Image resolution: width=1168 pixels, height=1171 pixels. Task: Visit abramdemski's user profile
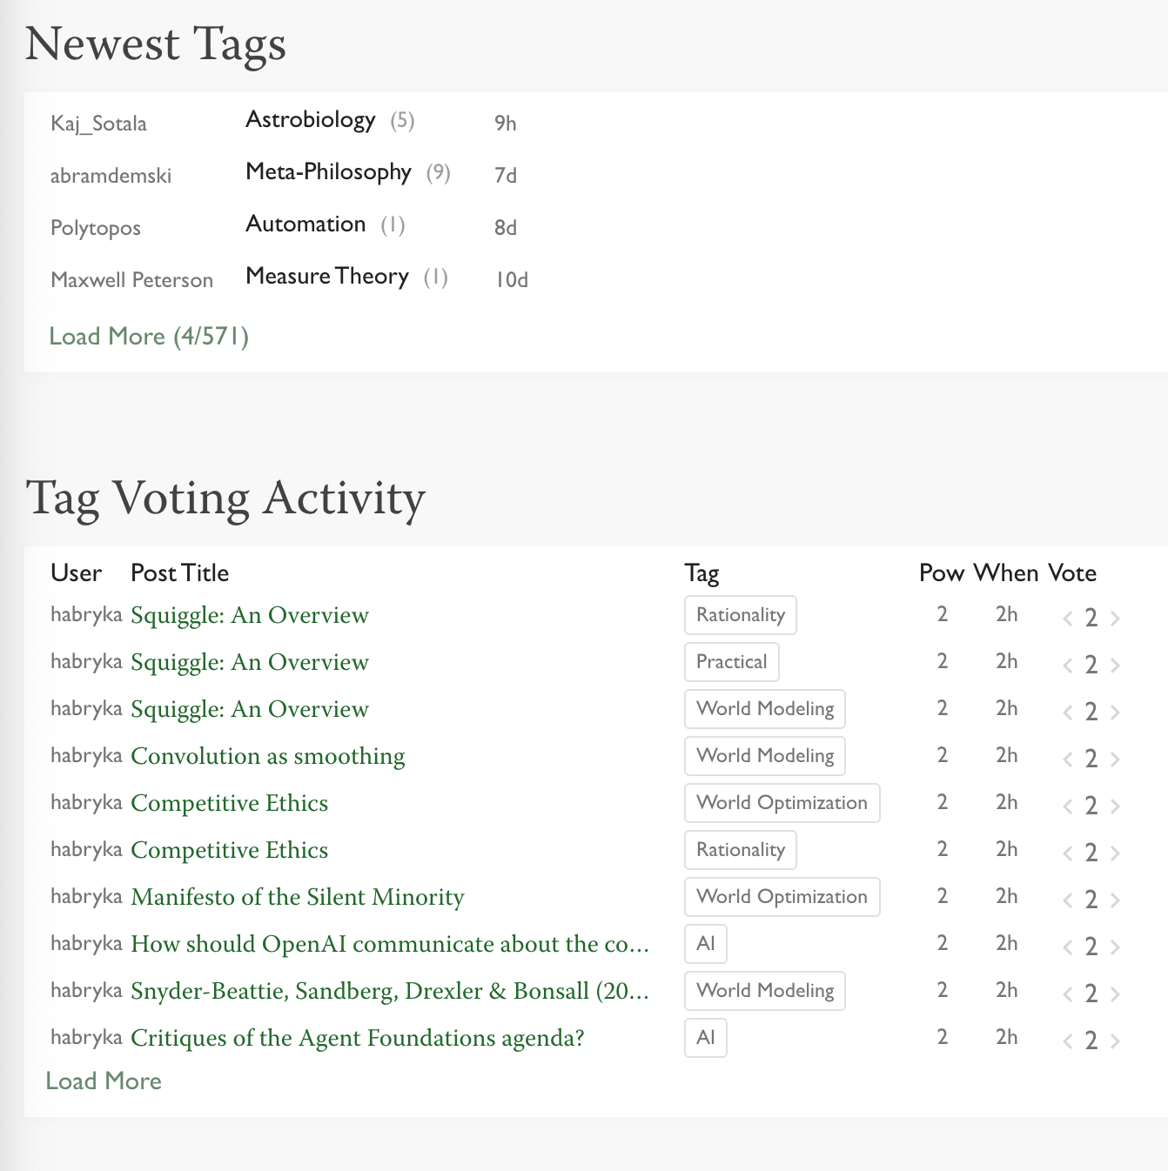click(x=111, y=176)
